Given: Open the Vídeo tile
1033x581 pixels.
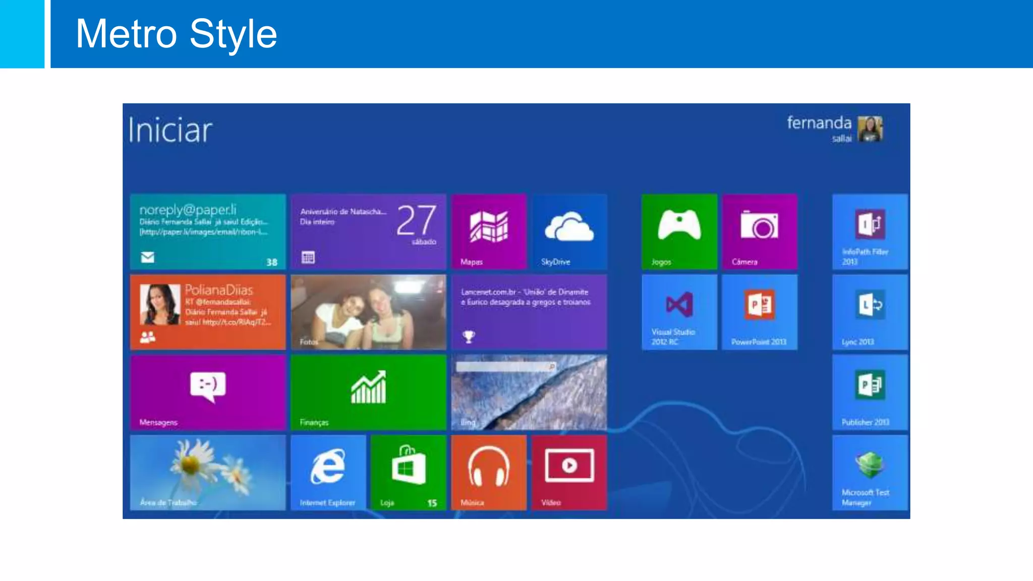Looking at the screenshot, I should [x=569, y=473].
